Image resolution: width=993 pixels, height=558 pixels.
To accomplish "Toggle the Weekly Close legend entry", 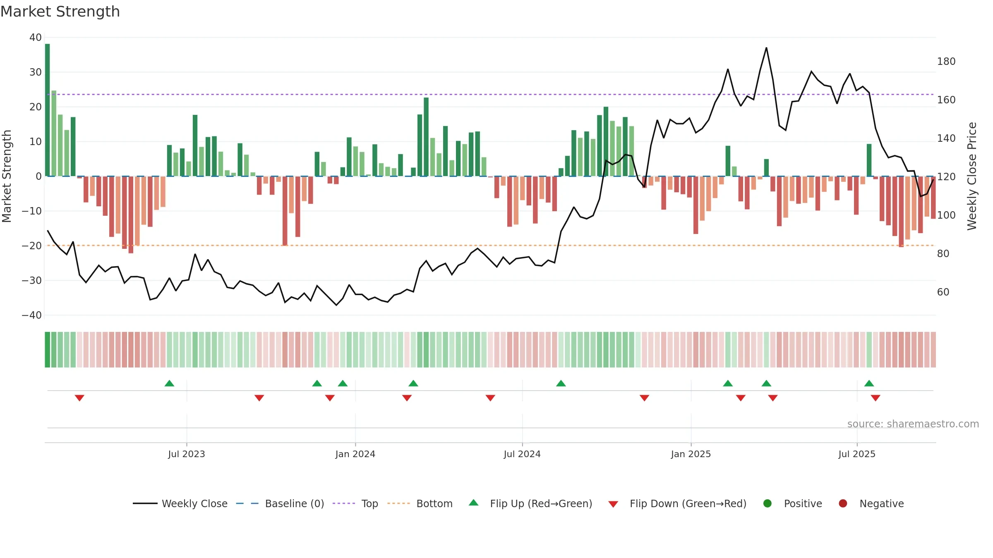I will 180,503.
